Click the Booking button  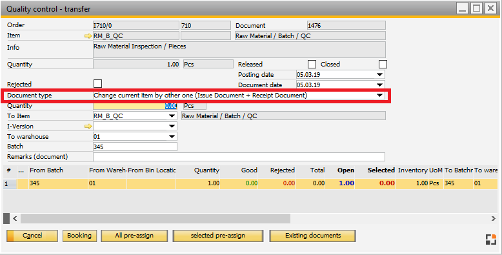[x=79, y=236]
